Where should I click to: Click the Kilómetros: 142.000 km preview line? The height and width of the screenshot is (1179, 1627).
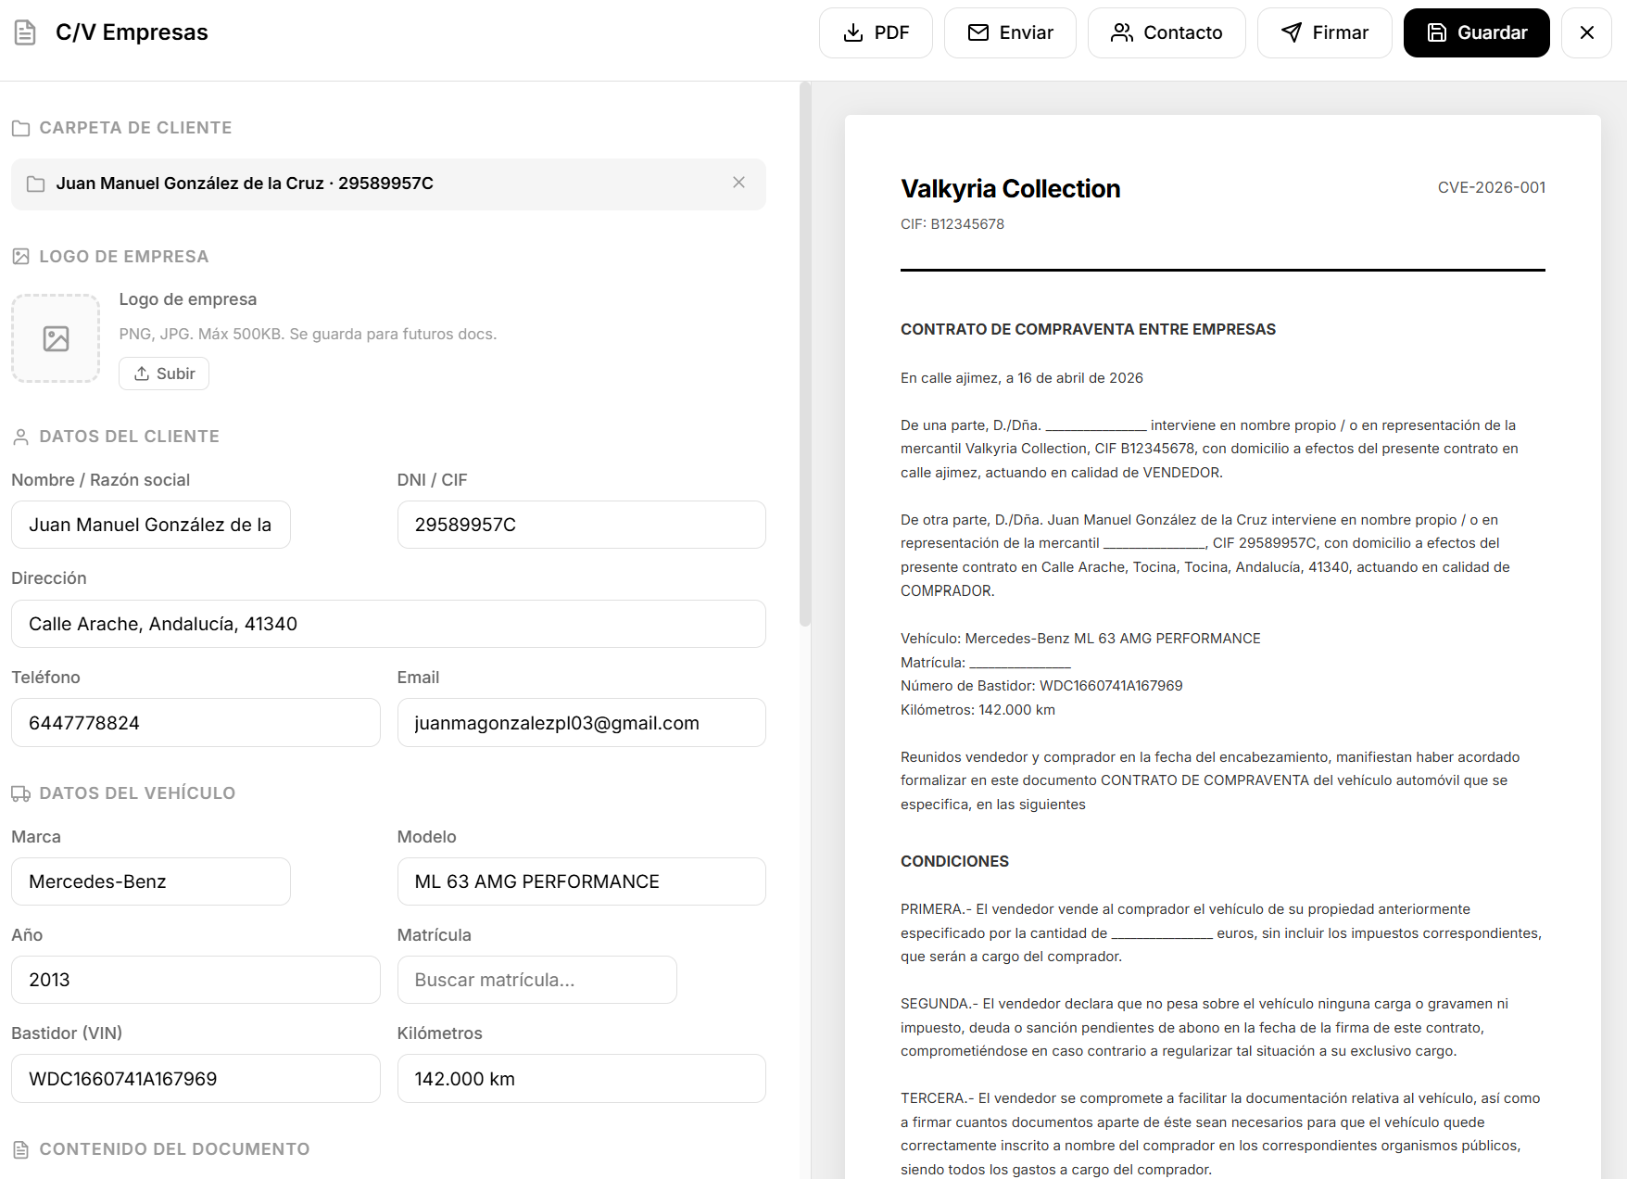point(977,710)
